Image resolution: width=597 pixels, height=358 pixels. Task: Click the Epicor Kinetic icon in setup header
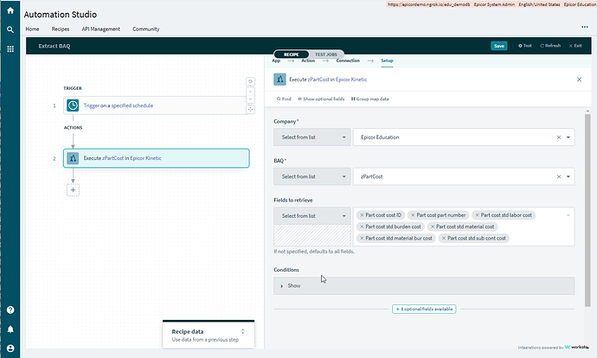pyautogui.click(x=279, y=80)
